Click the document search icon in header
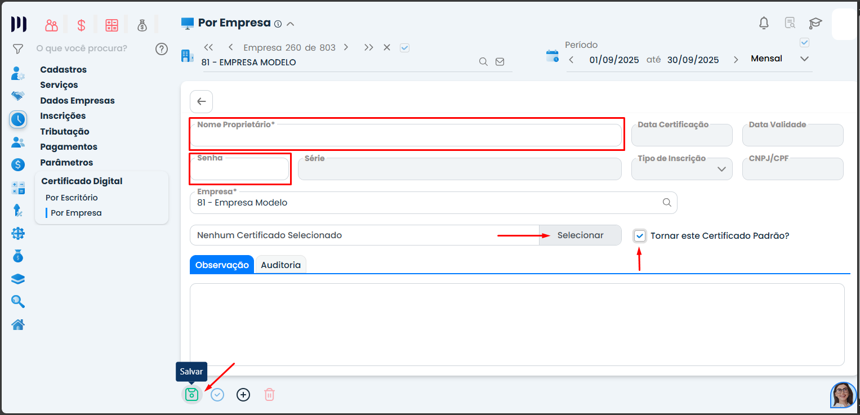This screenshot has width=860, height=415. [790, 23]
